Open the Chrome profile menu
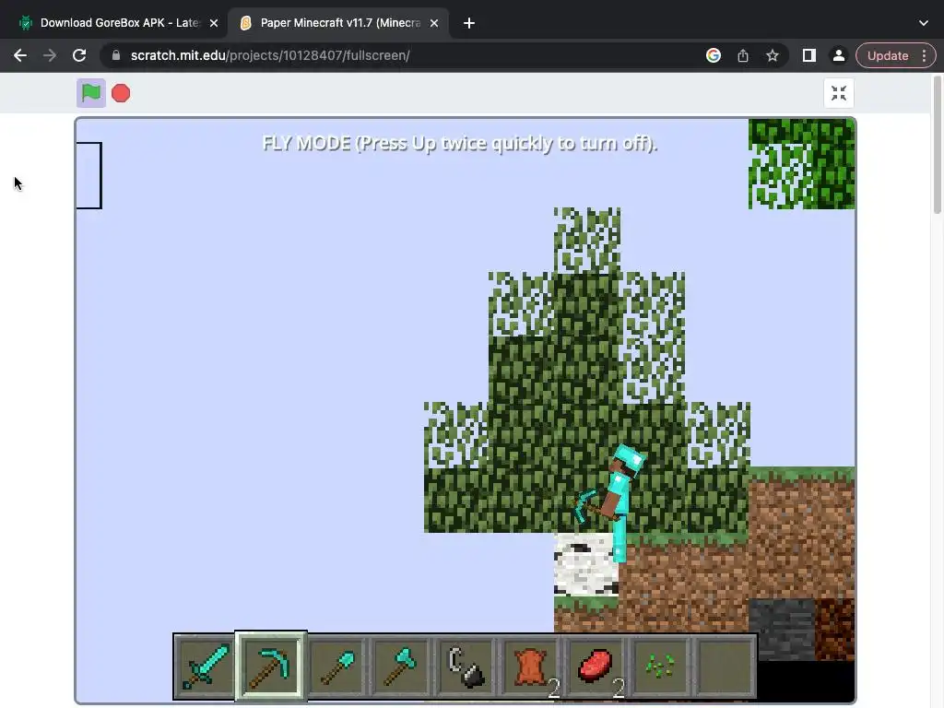 pos(839,55)
